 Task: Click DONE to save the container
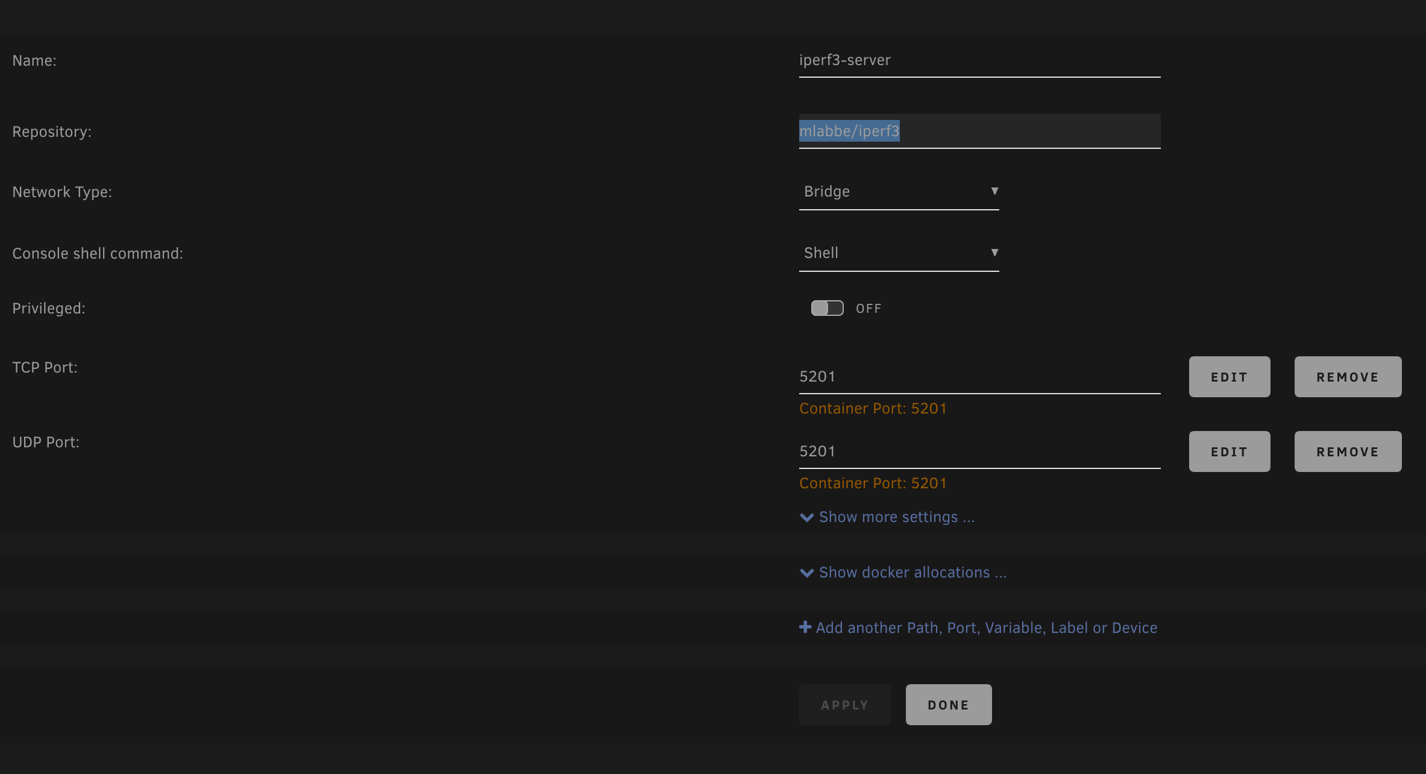point(948,704)
